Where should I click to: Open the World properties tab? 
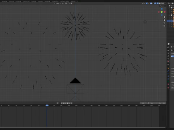point(168,61)
